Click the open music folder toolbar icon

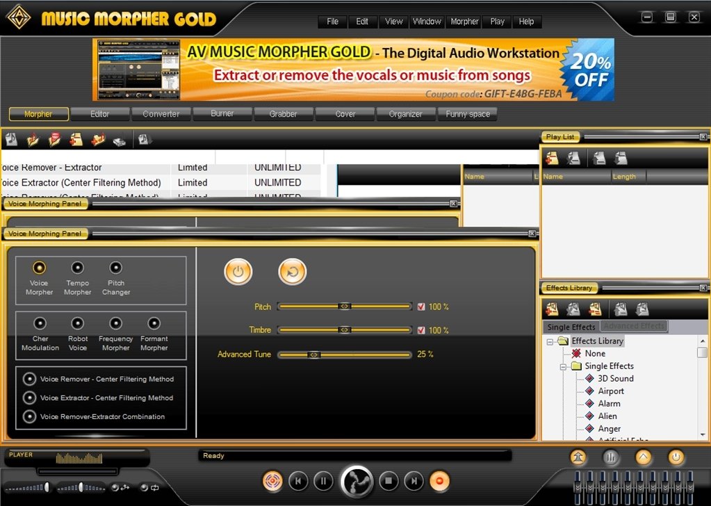tap(33, 139)
